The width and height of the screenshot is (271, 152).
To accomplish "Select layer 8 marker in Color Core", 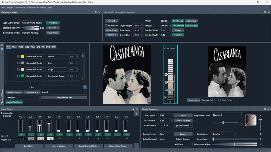I will (166, 98).
